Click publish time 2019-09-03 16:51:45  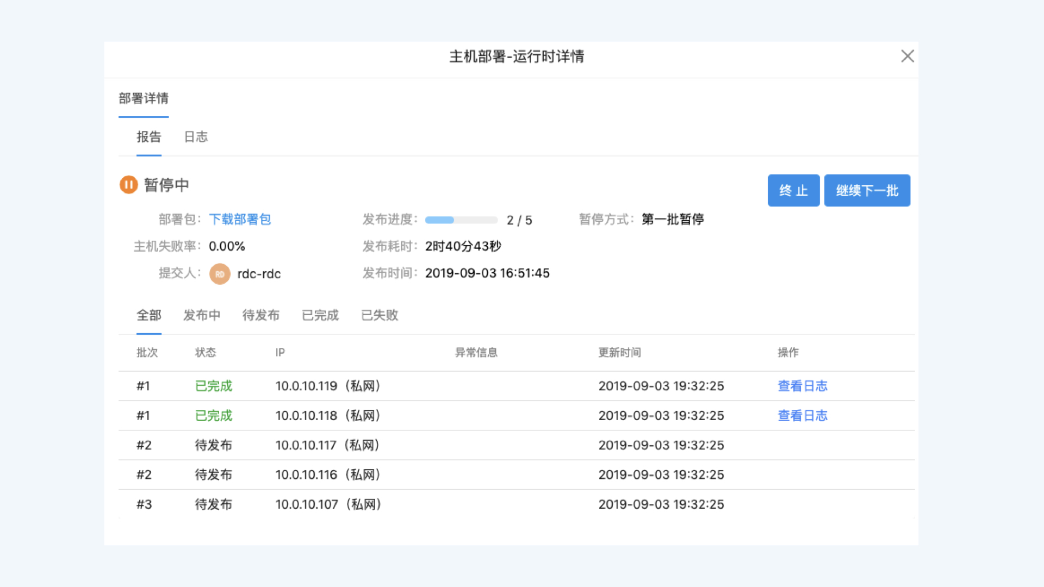click(x=487, y=273)
